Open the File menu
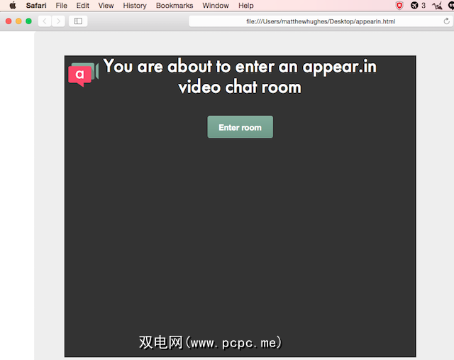 pos(62,6)
